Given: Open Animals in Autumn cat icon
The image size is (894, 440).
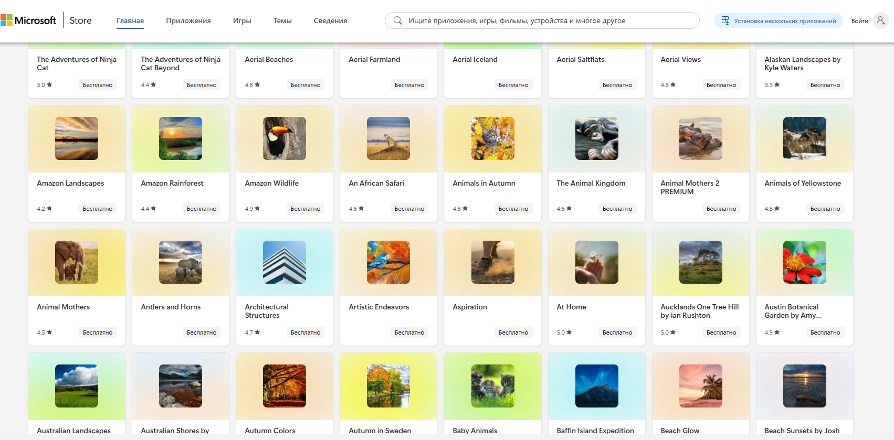Looking at the screenshot, I should (x=492, y=138).
